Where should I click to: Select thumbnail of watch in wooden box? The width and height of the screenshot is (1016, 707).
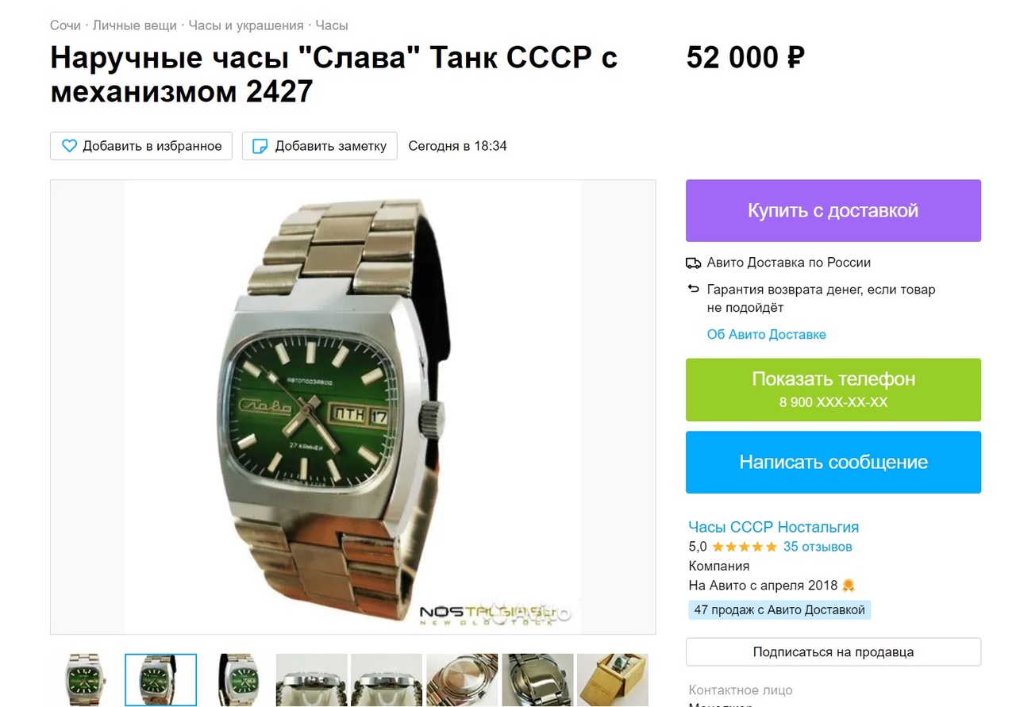(613, 680)
